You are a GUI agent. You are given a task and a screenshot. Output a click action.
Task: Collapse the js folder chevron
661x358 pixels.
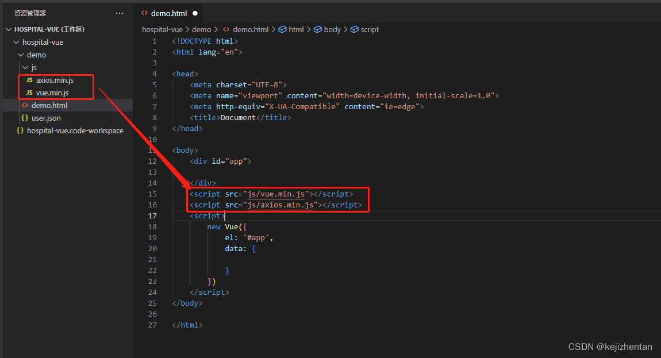(25, 67)
